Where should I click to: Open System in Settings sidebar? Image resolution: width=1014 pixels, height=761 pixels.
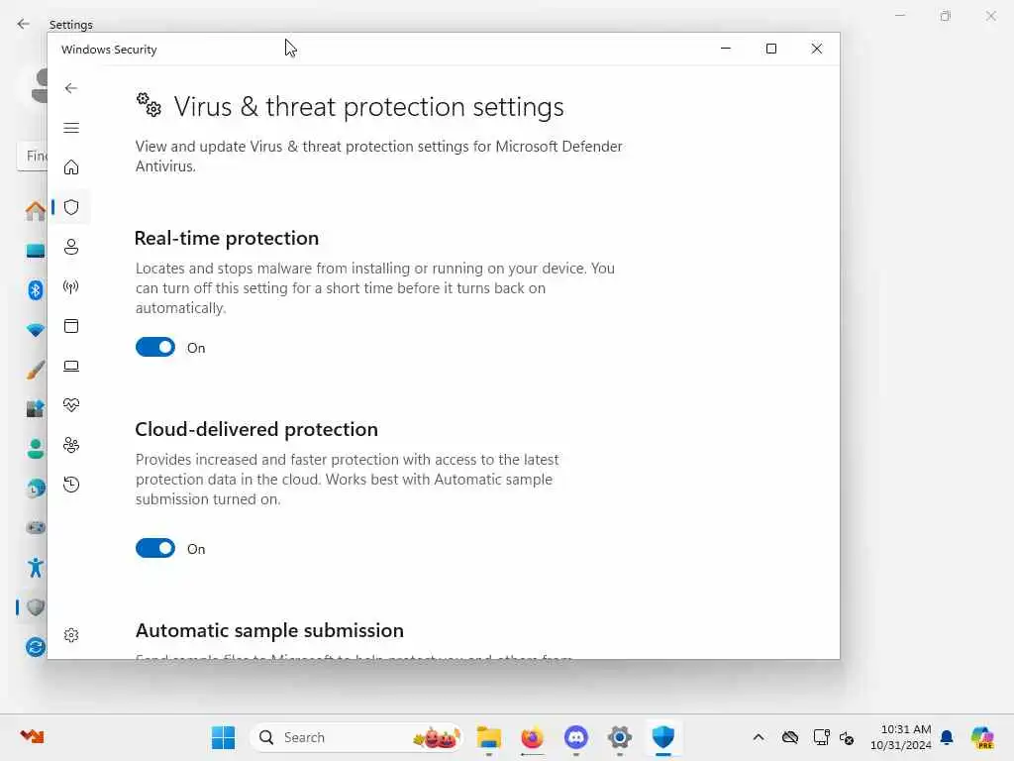35,251
